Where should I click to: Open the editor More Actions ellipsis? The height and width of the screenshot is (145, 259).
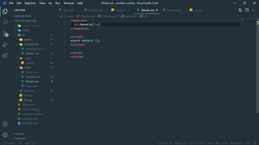pyautogui.click(x=254, y=10)
